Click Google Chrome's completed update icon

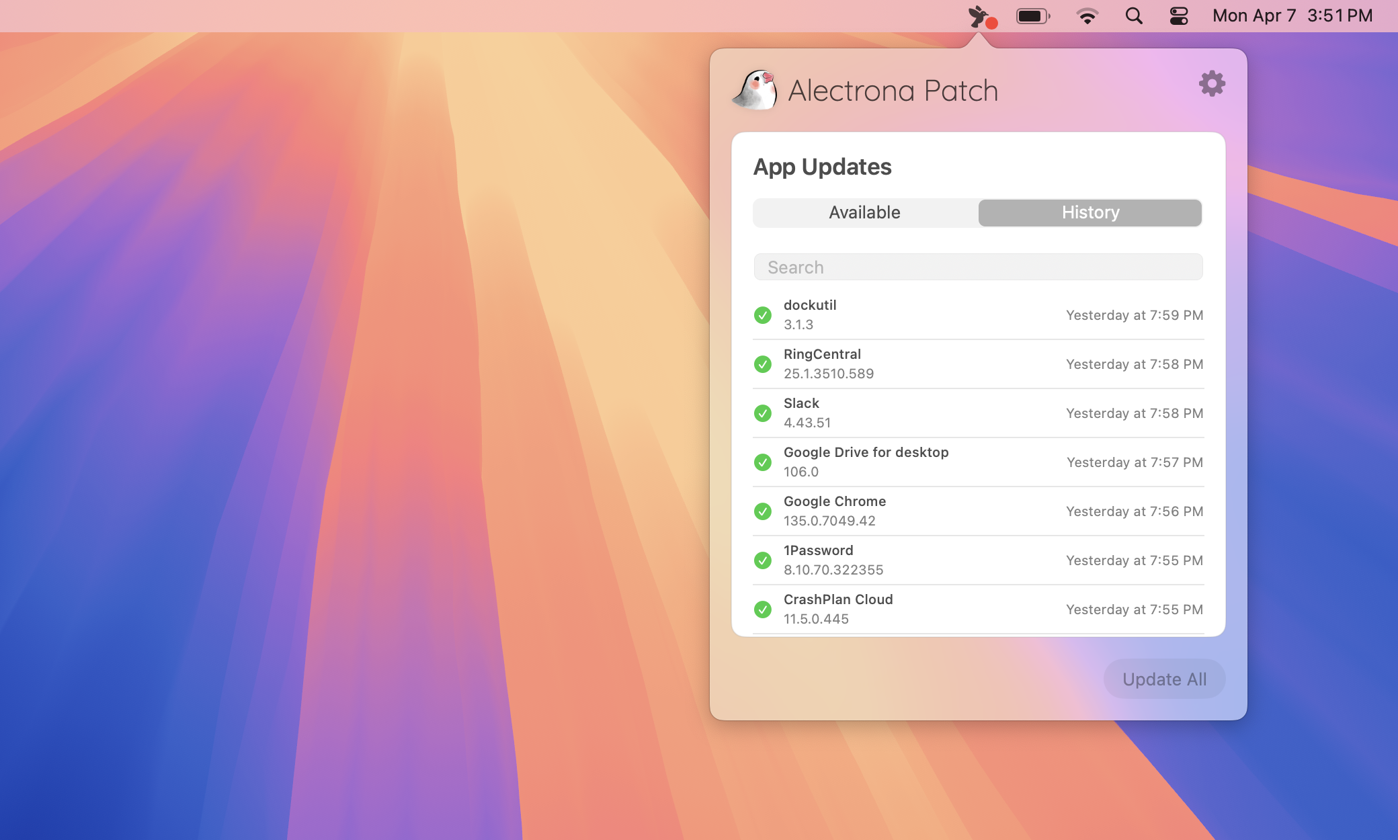763,511
